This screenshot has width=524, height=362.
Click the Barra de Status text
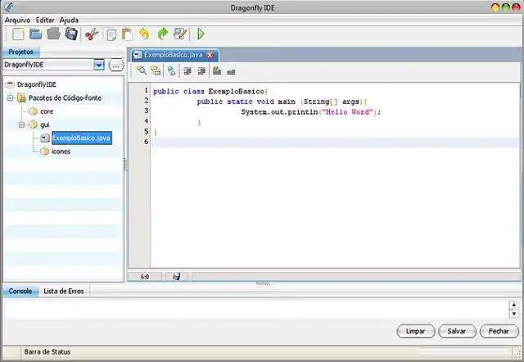point(47,351)
